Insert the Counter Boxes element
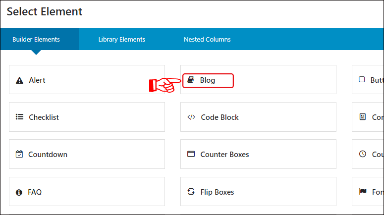384x215 pixels. pyautogui.click(x=258, y=154)
